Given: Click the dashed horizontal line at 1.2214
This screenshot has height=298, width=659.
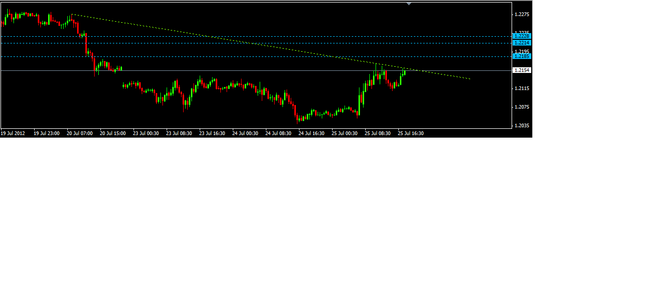Looking at the screenshot, I should click(256, 43).
